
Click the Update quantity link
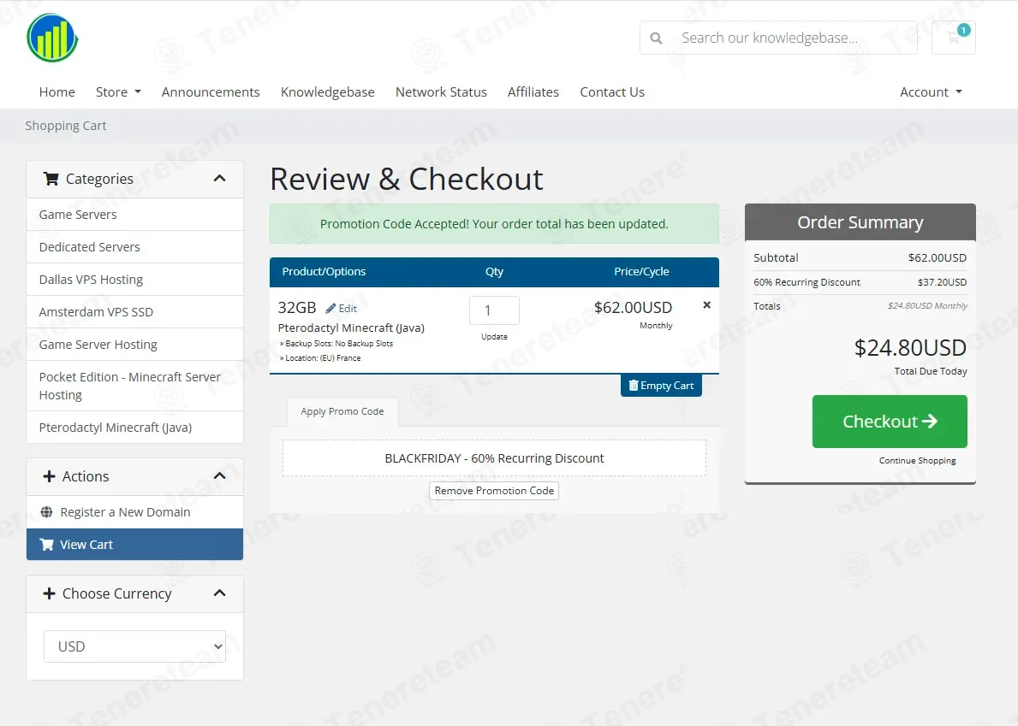click(x=494, y=337)
